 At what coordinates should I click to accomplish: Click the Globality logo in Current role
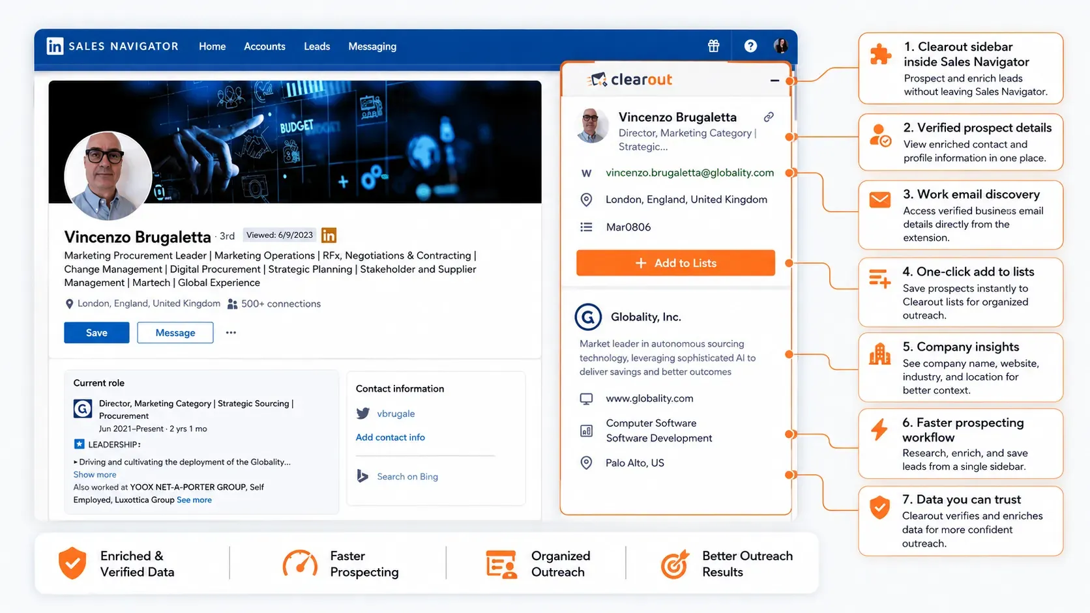point(82,408)
